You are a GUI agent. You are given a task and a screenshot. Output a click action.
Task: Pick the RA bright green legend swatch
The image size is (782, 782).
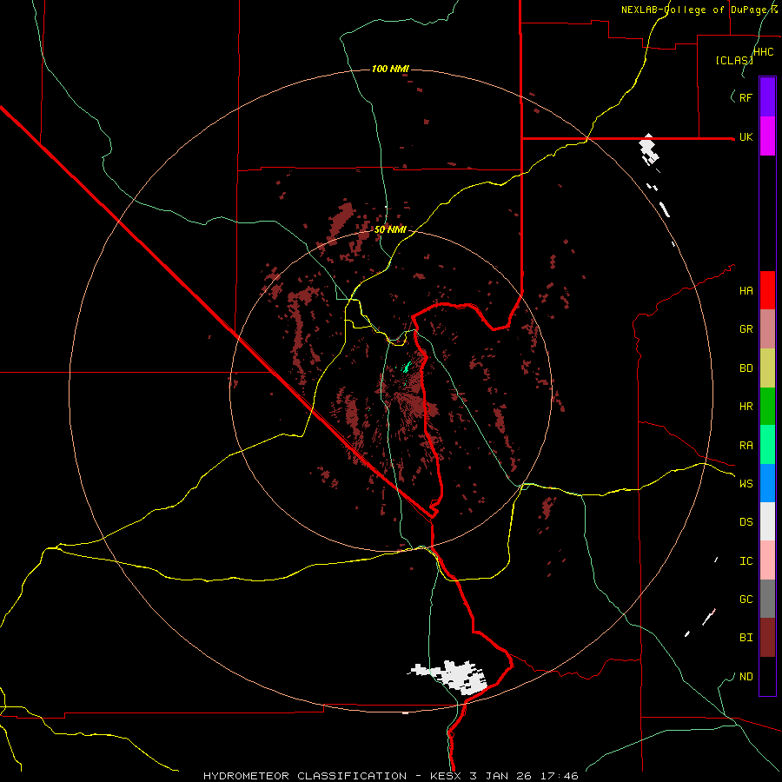tap(767, 445)
